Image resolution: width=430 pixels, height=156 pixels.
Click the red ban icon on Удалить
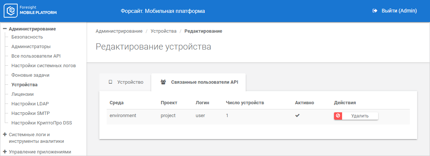(338, 116)
